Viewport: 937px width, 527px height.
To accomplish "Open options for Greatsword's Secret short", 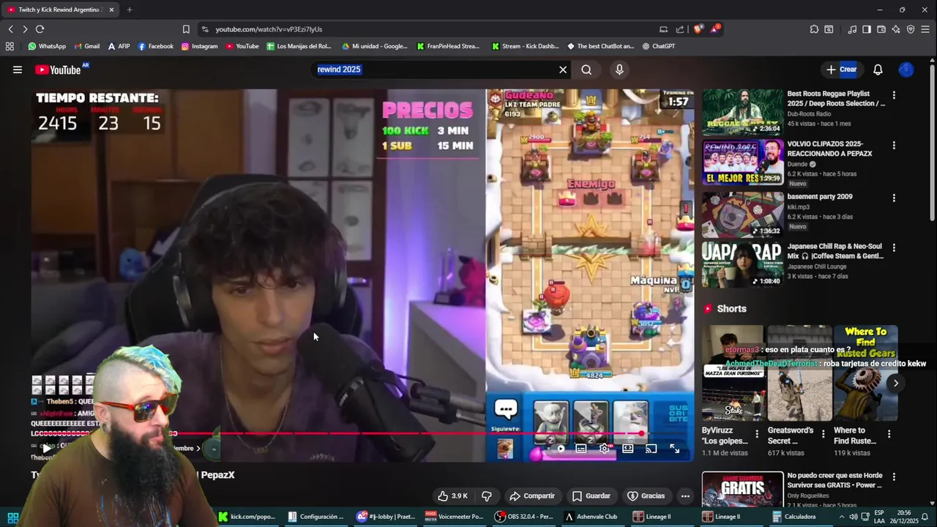I will click(823, 434).
